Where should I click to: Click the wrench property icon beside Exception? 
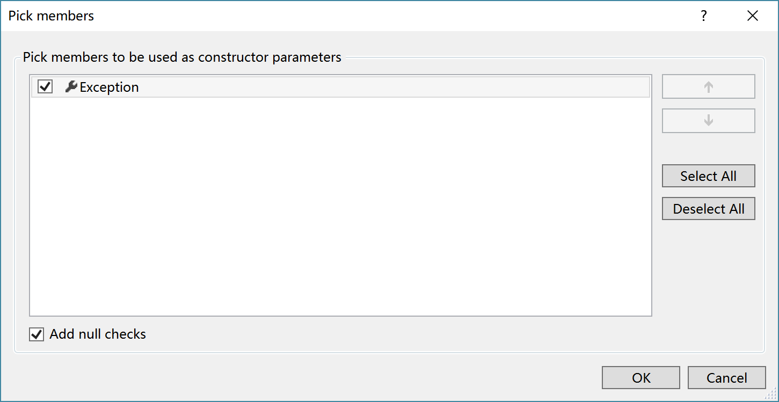coord(71,87)
